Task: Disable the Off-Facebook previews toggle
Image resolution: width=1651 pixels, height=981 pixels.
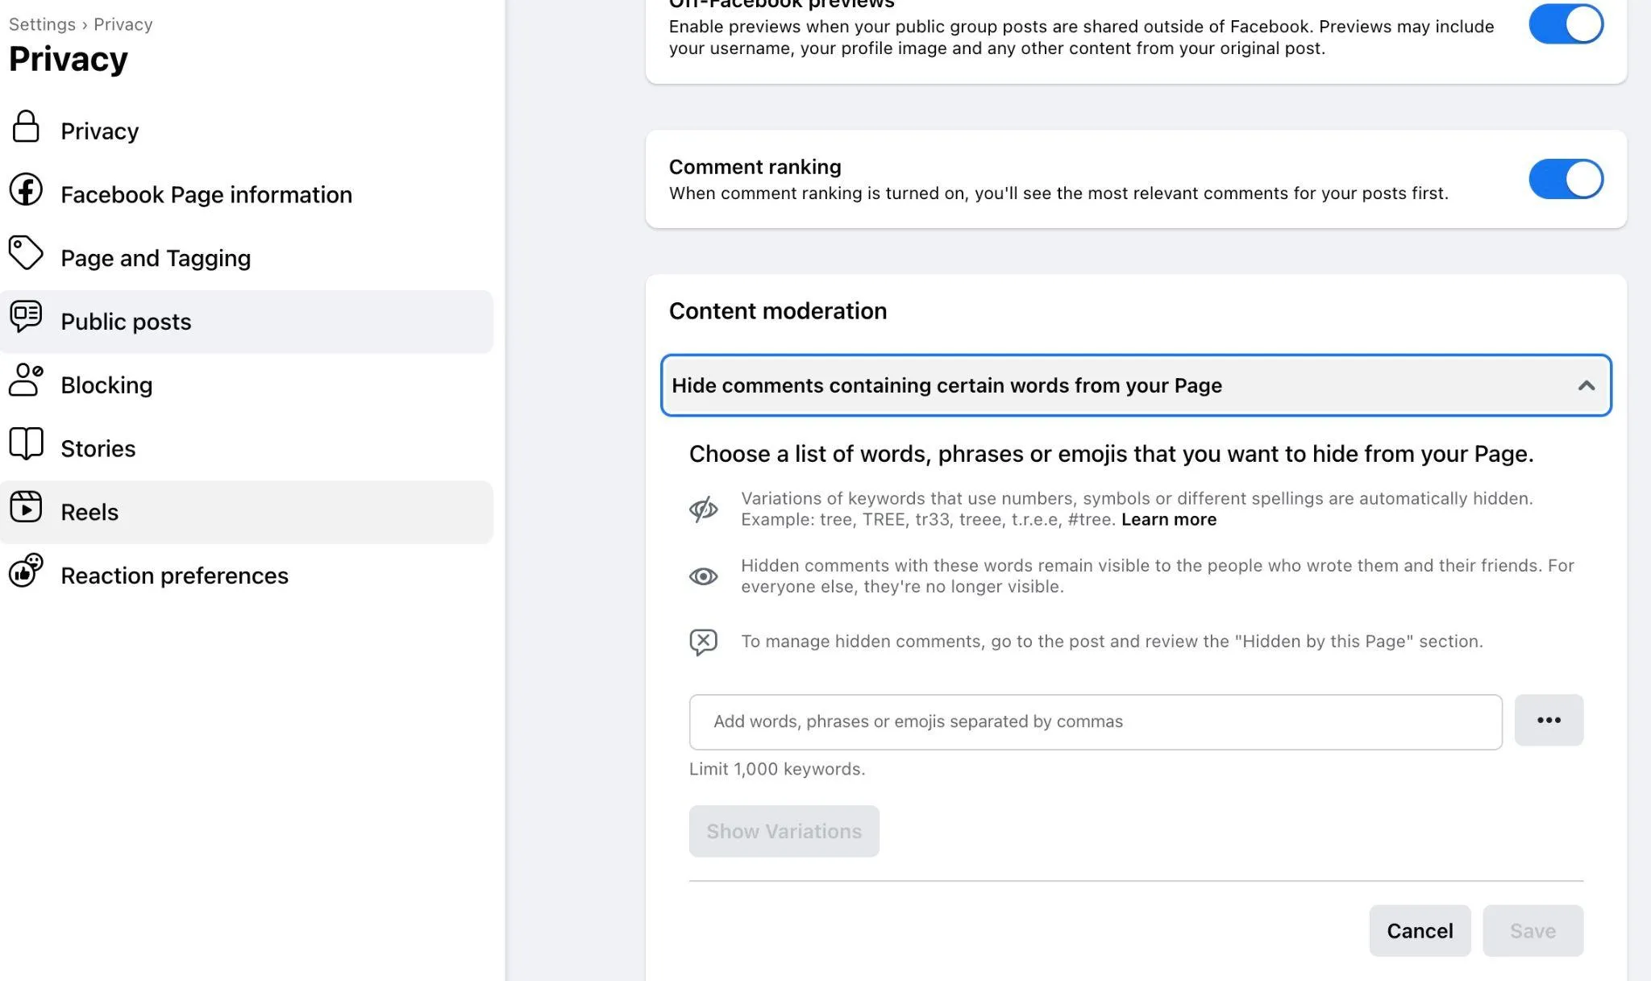Action: [1566, 24]
